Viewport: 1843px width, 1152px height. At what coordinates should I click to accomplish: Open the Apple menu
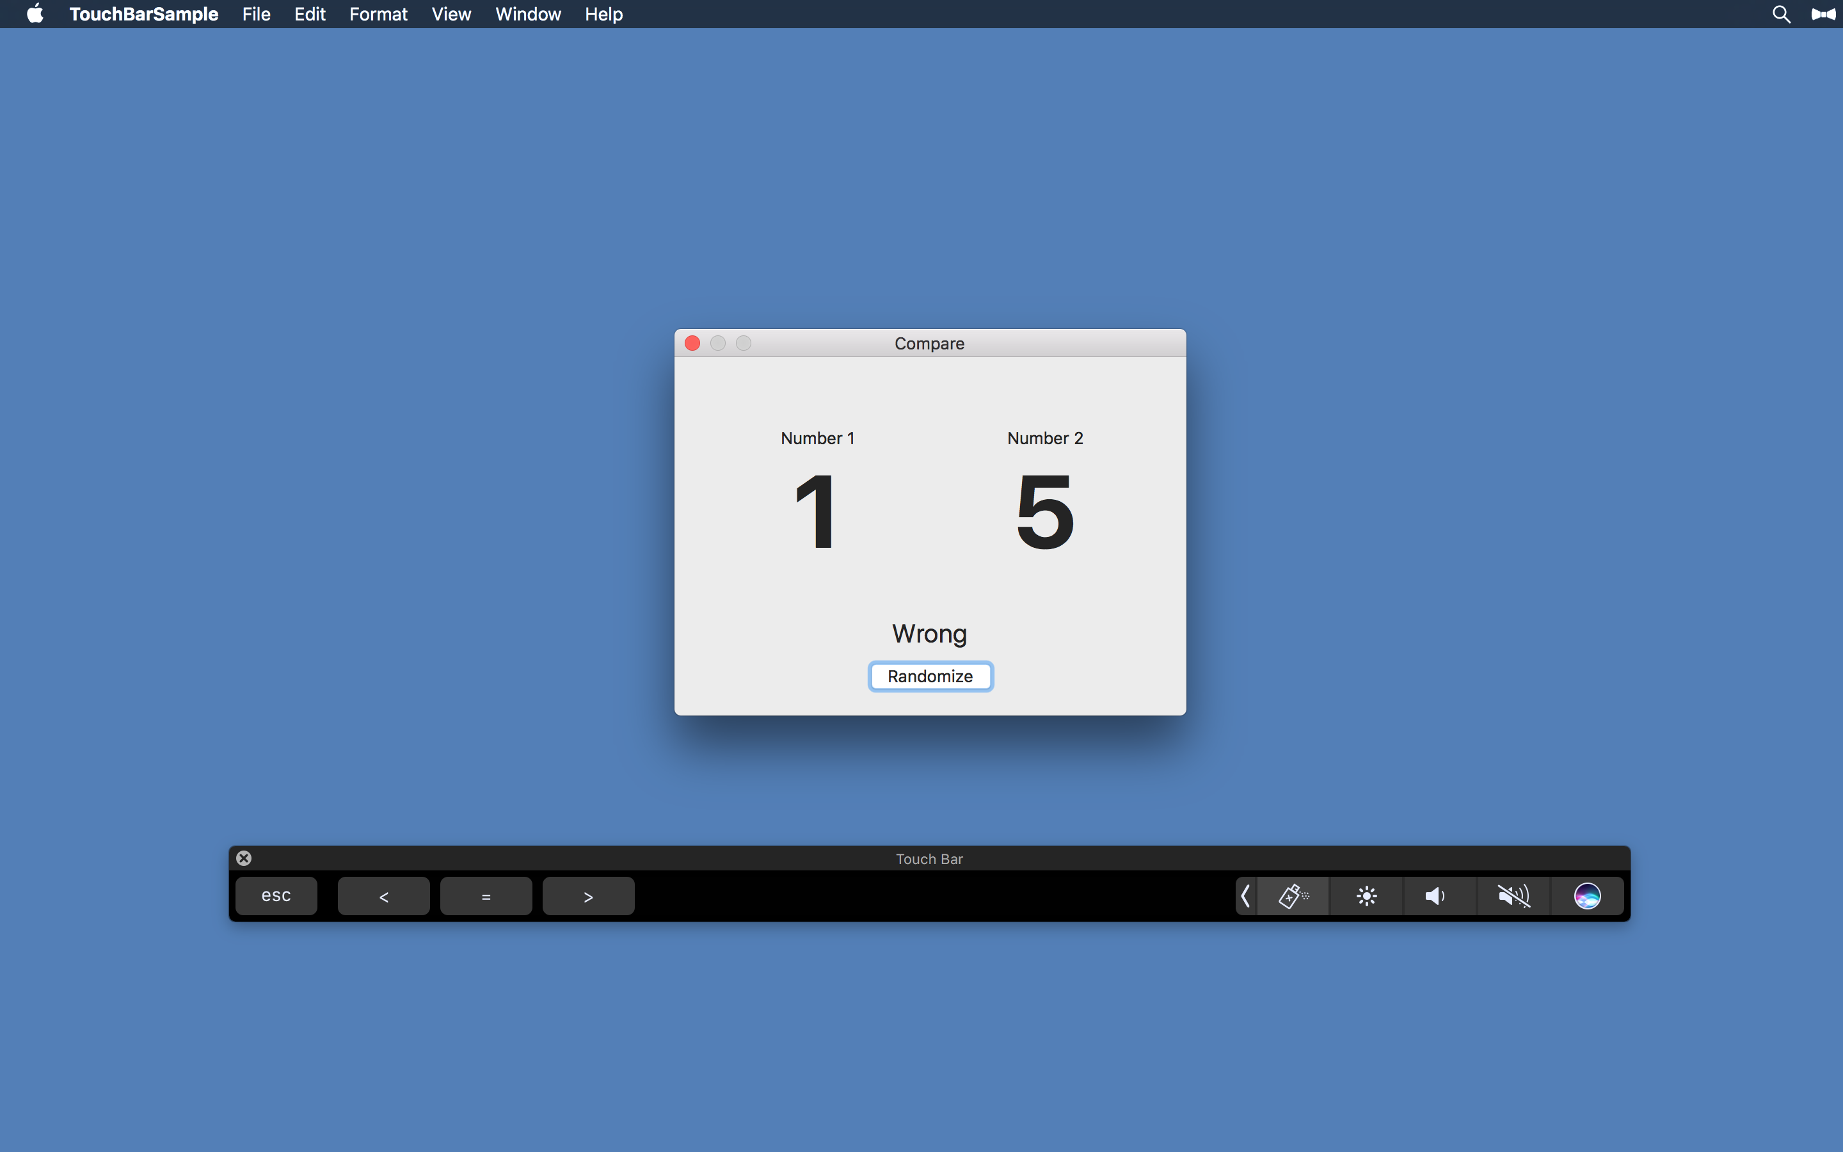click(x=35, y=15)
